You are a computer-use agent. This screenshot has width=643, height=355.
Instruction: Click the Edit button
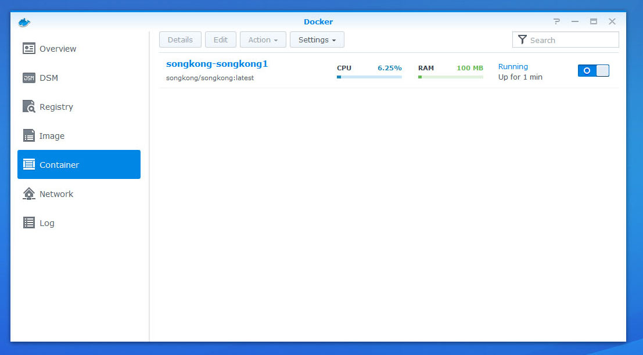[x=221, y=40]
